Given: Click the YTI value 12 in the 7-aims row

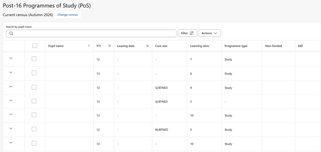Looking at the screenshot, I should (x=98, y=59).
